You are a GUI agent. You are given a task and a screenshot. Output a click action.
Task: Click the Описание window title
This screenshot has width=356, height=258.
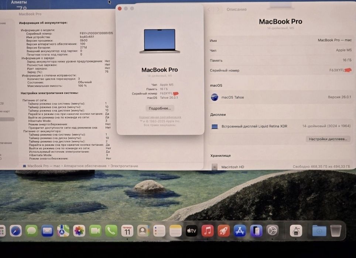pos(237,9)
